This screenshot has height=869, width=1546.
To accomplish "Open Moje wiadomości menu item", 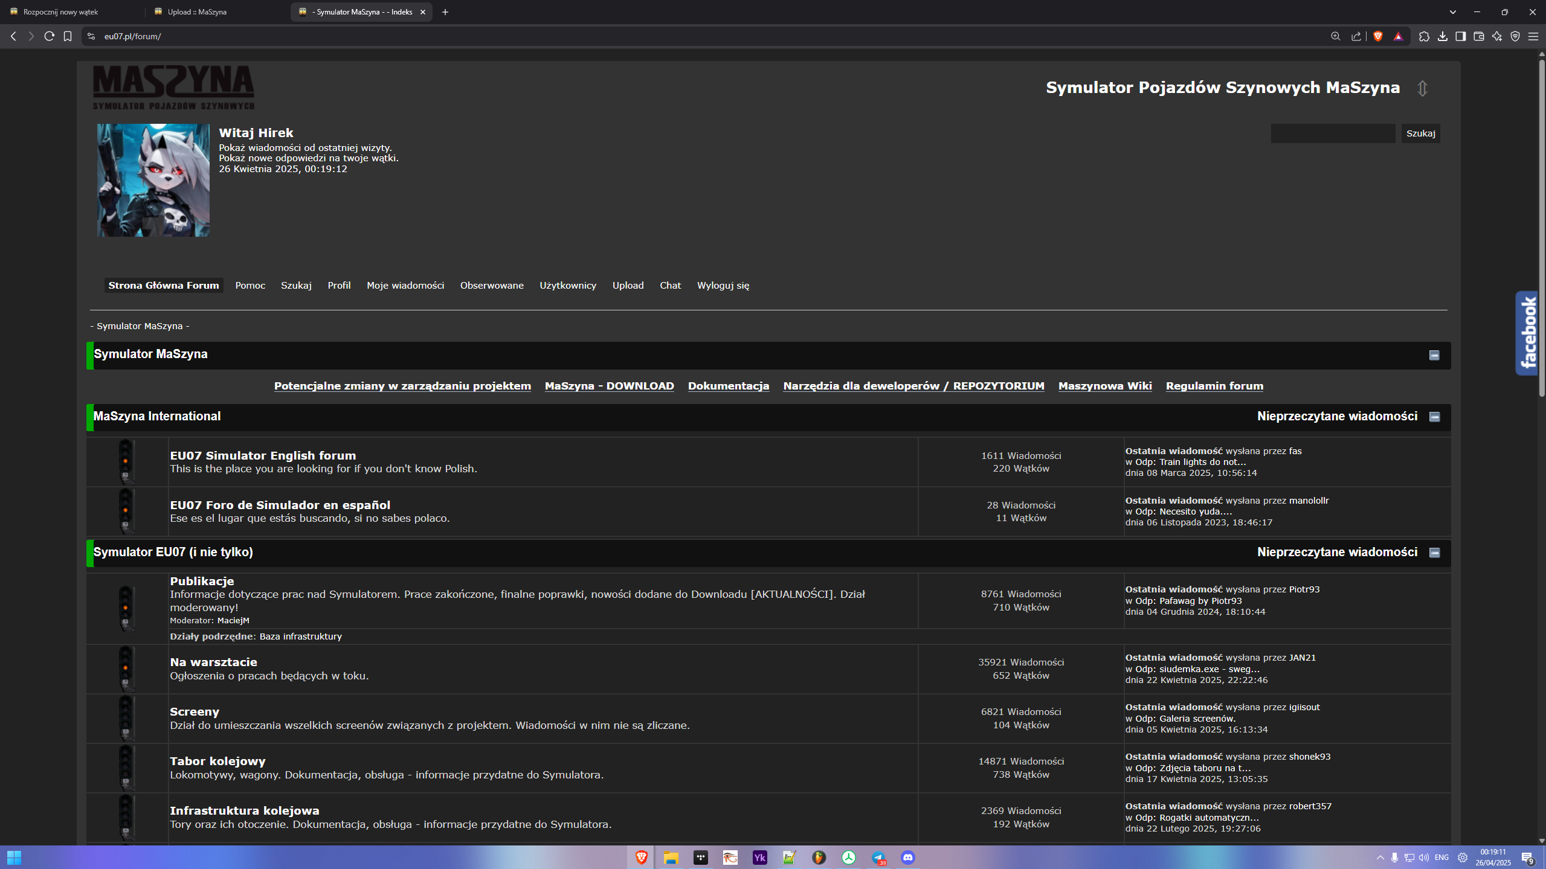I will pos(405,285).
